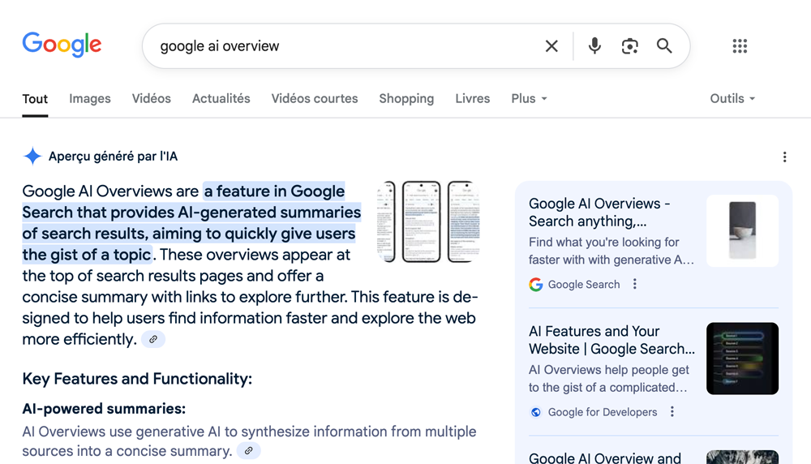The height and width of the screenshot is (464, 811).
Task: Click the glowing bars thumbnail image
Action: coord(742,359)
